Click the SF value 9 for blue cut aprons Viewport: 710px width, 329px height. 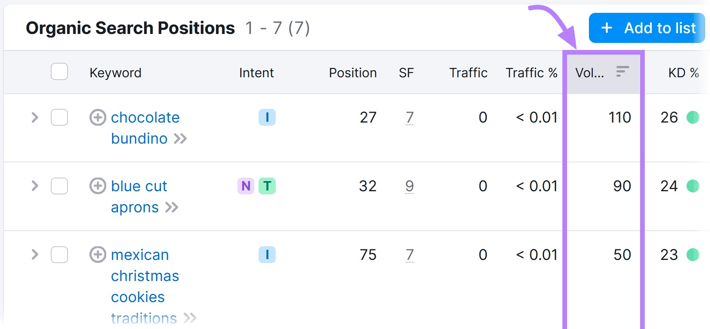coord(409,186)
